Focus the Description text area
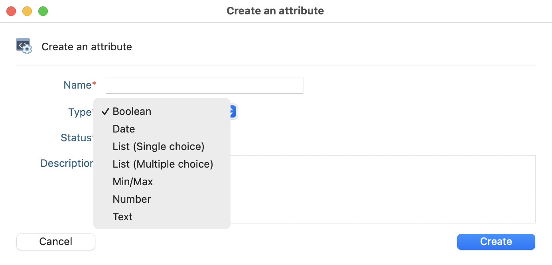Image resolution: width=552 pixels, height=265 pixels. coord(383,189)
